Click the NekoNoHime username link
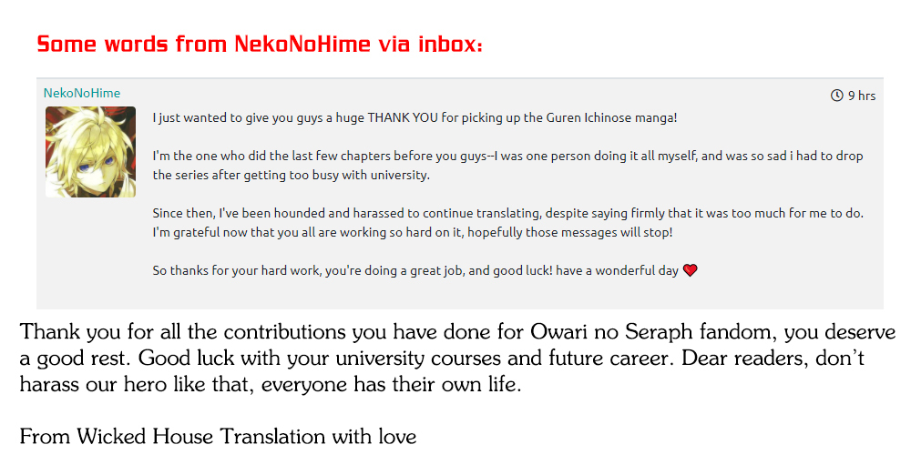911x455 pixels. pyautogui.click(x=82, y=93)
